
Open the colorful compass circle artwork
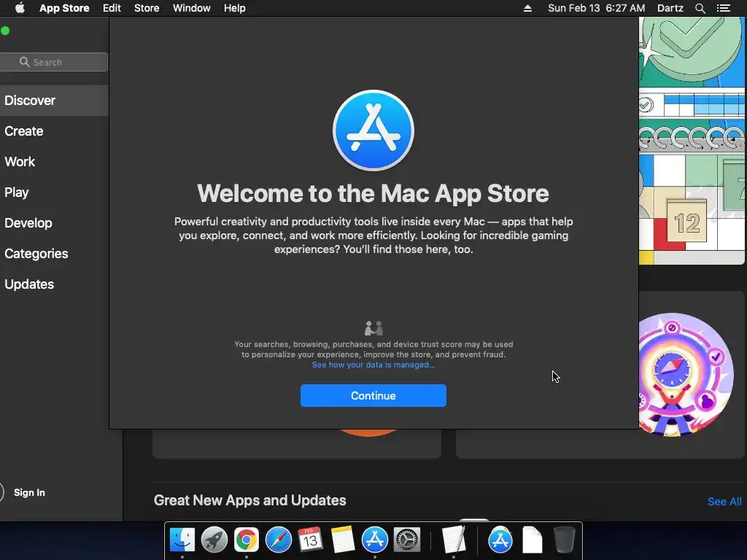686,375
